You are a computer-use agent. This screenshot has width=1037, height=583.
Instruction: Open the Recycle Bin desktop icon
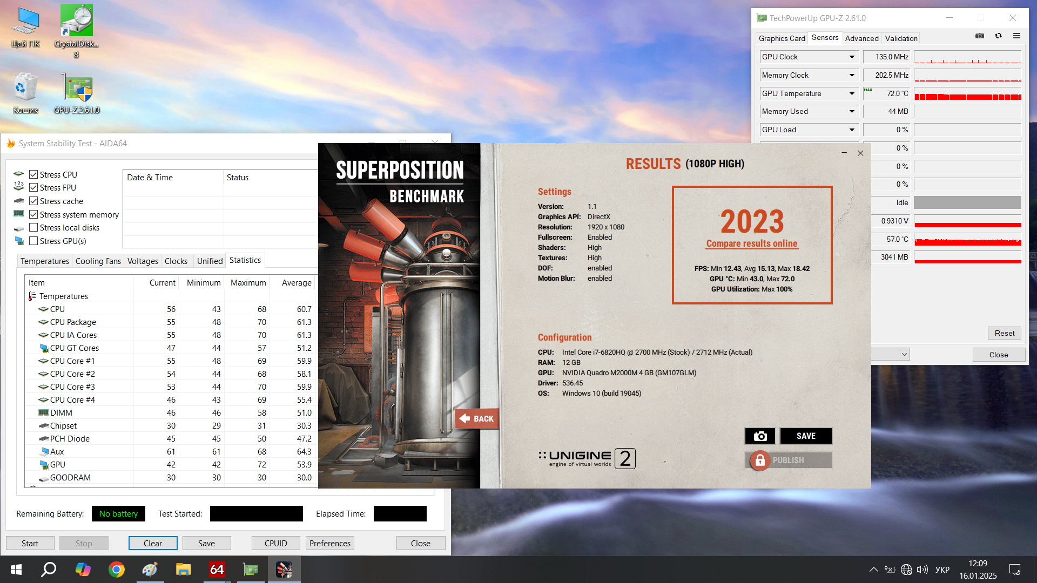tap(25, 93)
